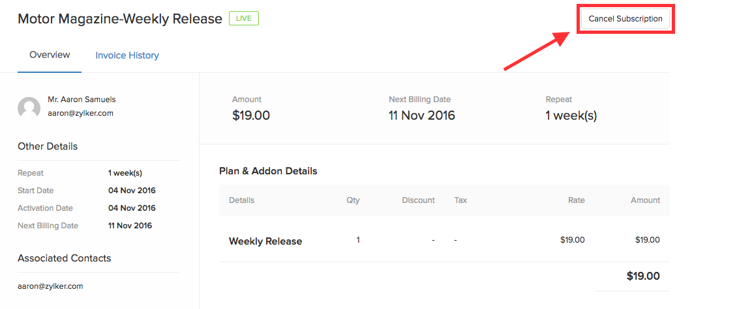Switch to the Invoice History tab
Image resolution: width=737 pixels, height=309 pixels.
[127, 55]
